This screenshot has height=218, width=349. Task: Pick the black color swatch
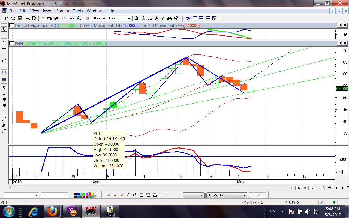(x=76, y=194)
